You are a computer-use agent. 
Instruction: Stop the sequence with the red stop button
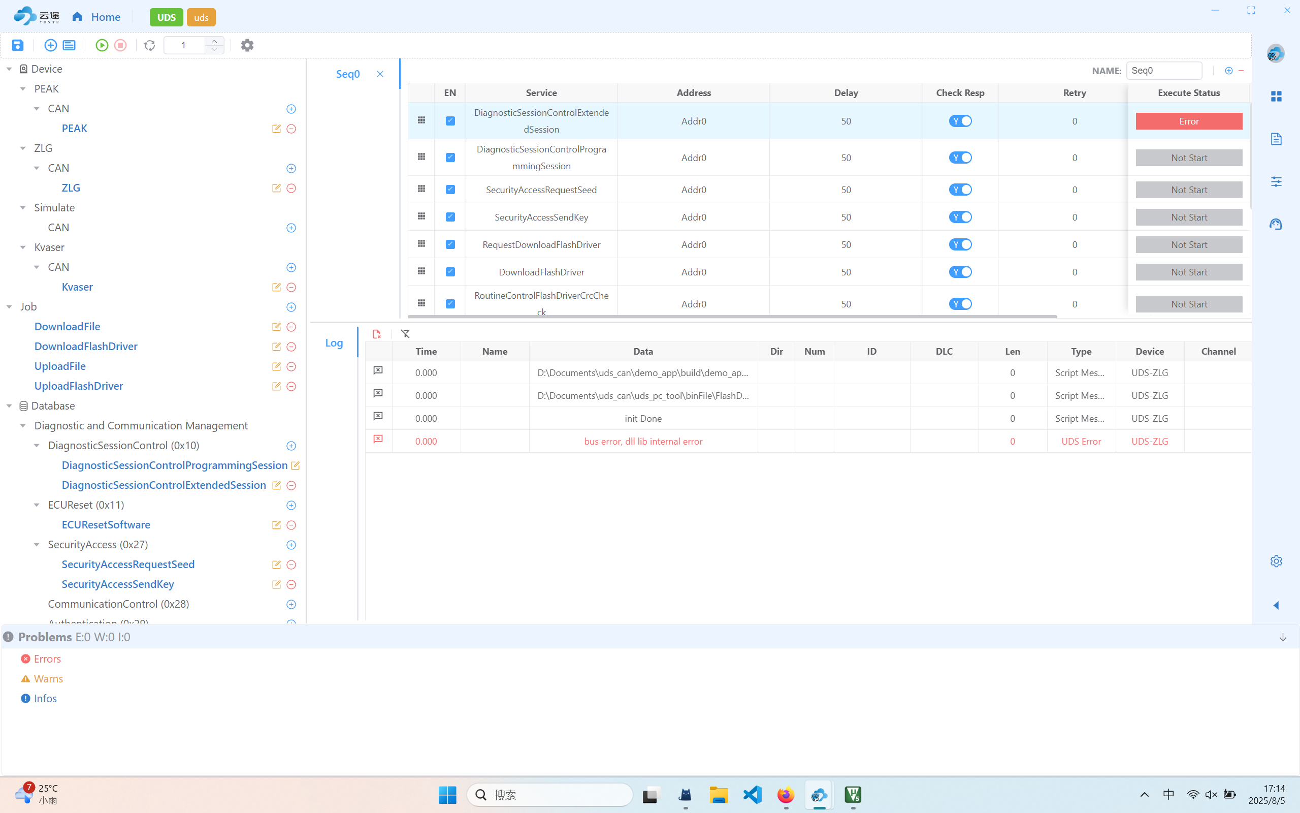click(x=120, y=45)
